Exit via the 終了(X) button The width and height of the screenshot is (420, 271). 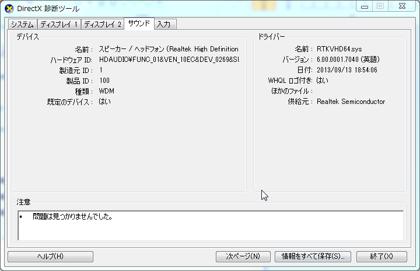381,256
